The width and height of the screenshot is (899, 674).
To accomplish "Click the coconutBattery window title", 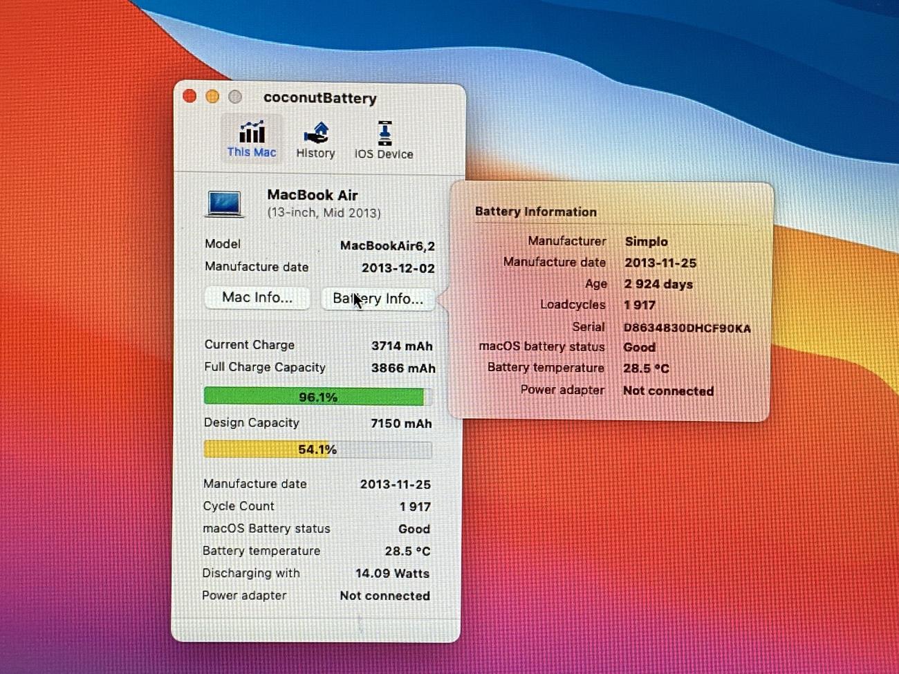I will coord(319,98).
